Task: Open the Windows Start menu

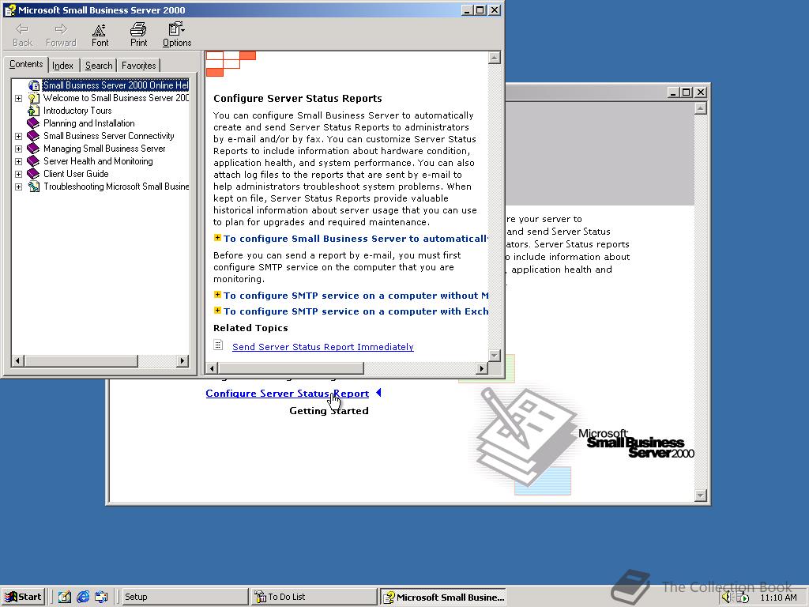Action: click(23, 597)
